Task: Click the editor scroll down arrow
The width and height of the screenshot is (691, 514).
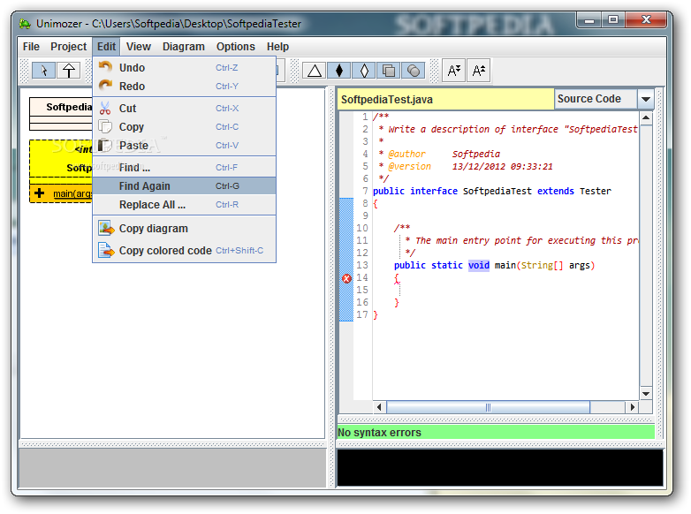Action: tap(646, 394)
